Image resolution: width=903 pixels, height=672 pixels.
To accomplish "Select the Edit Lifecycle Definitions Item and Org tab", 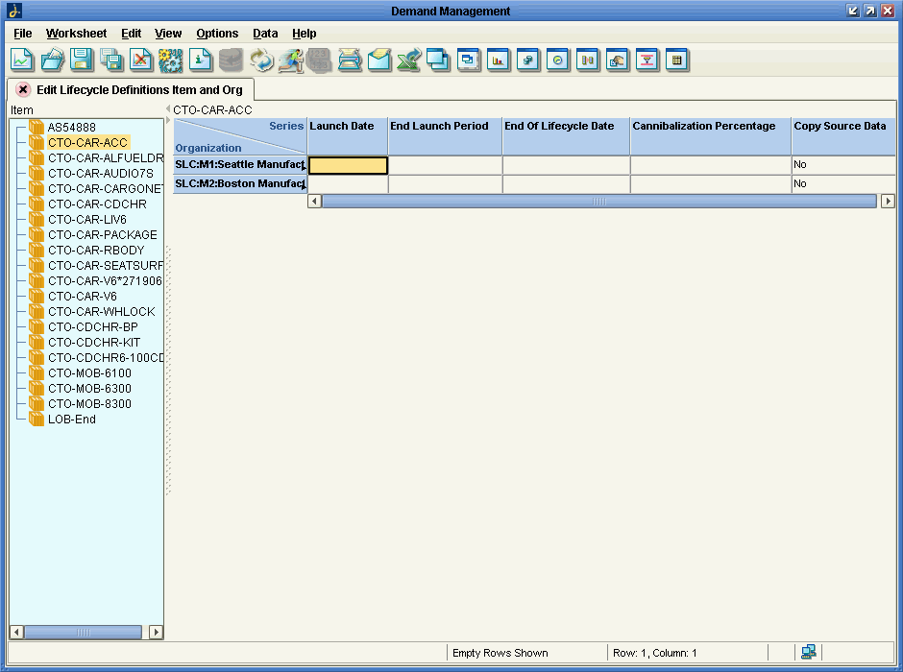I will [x=139, y=89].
